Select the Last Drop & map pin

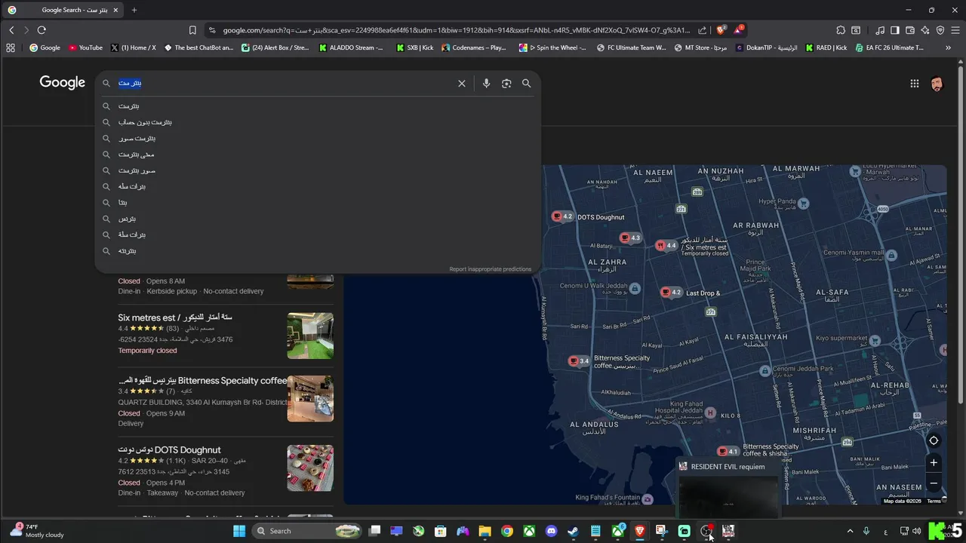(x=672, y=293)
